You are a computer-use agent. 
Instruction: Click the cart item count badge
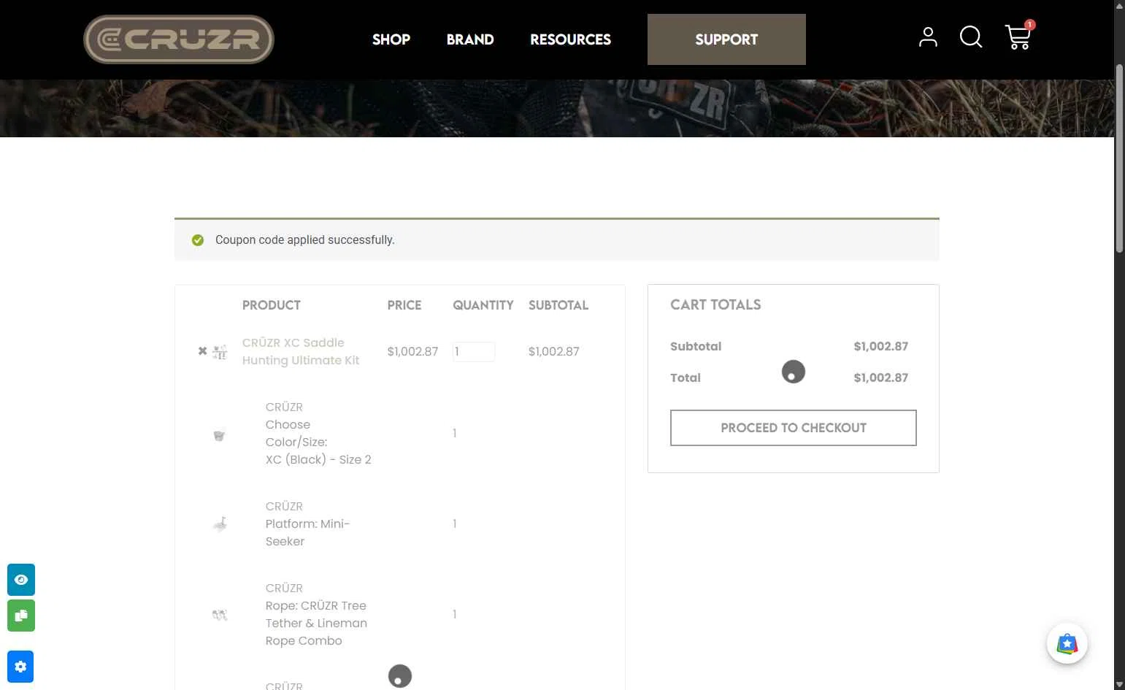(1029, 25)
